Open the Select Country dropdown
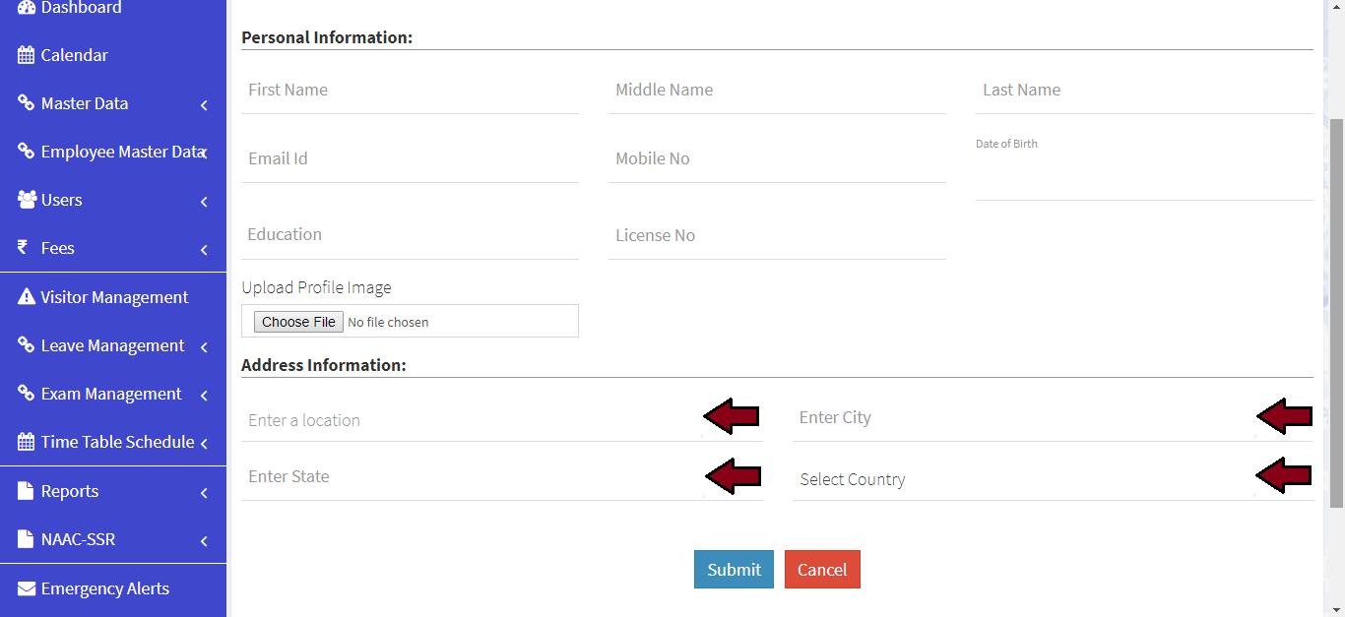 [x=1024, y=479]
